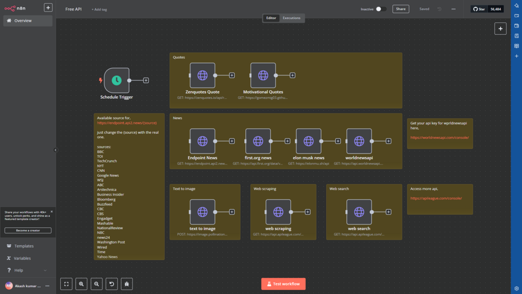The image size is (522, 294).
Task: Click Become a creator button
Action: pos(28,231)
